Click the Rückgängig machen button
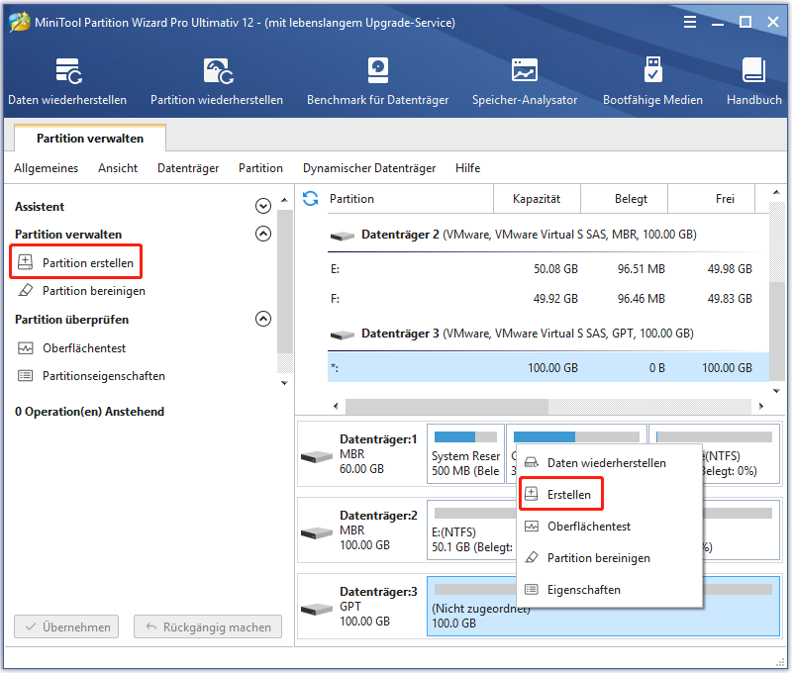 point(208,627)
